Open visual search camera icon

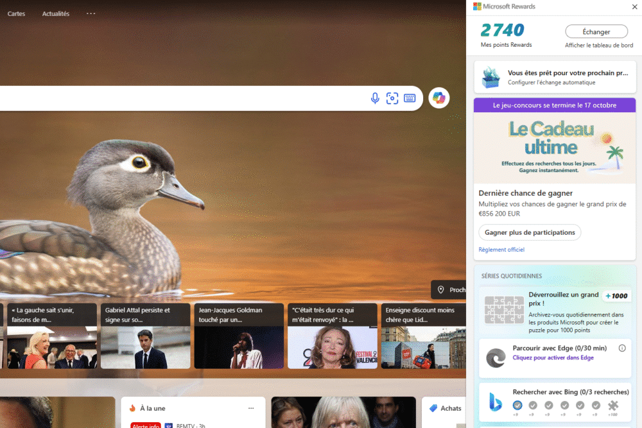coord(392,98)
